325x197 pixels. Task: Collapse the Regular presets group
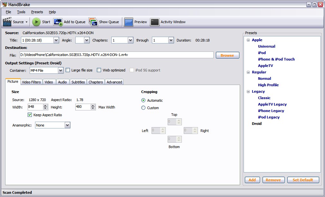pos(248,72)
